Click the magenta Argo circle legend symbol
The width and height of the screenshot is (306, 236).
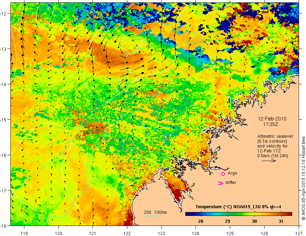click(223, 174)
